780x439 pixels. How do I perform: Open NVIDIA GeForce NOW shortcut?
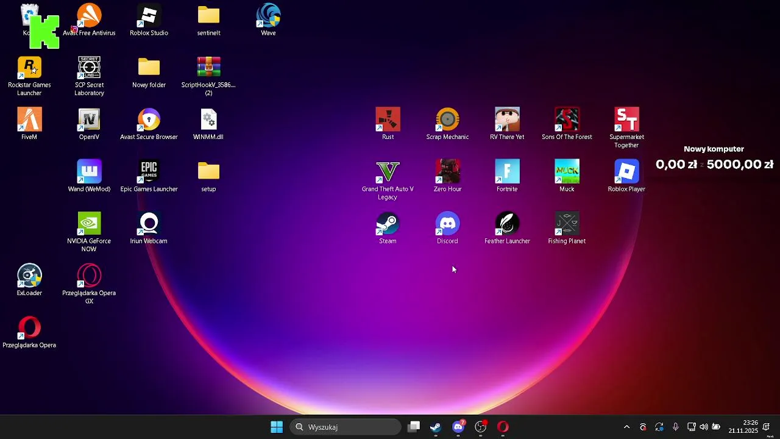pos(89,232)
